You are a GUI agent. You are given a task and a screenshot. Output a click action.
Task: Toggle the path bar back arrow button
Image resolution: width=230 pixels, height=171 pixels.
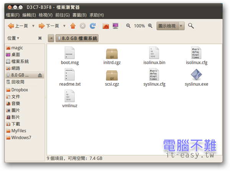coord(51,38)
